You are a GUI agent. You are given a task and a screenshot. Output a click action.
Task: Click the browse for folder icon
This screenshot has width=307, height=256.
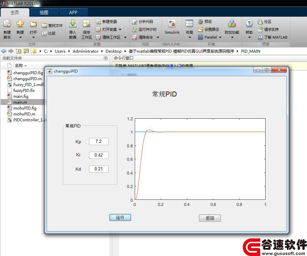pos(26,51)
